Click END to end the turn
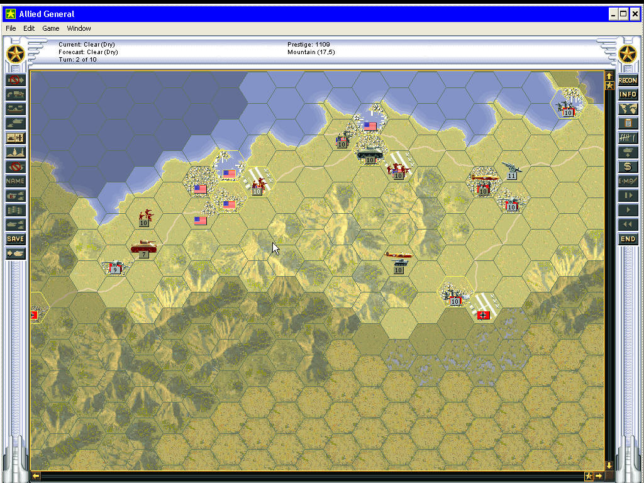644x483 pixels. point(628,239)
